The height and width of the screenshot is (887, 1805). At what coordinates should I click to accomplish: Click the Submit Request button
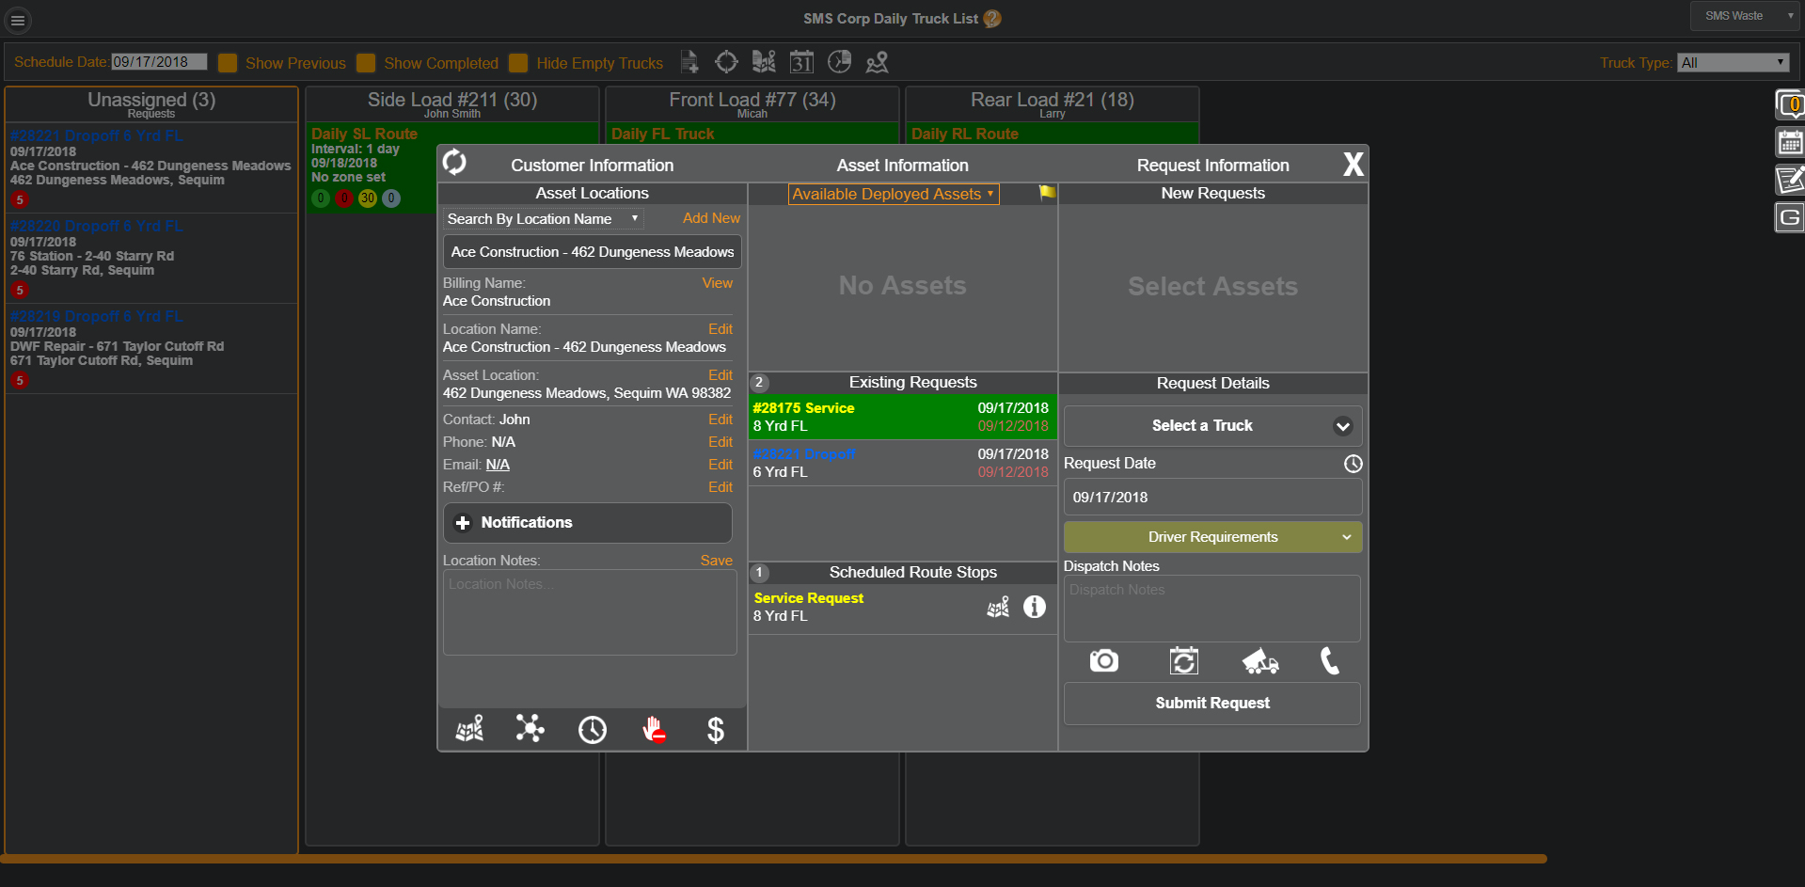pyautogui.click(x=1211, y=703)
